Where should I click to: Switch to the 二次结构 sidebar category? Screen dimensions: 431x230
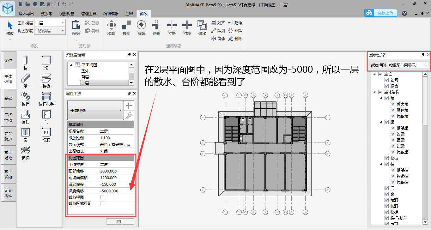(8, 117)
